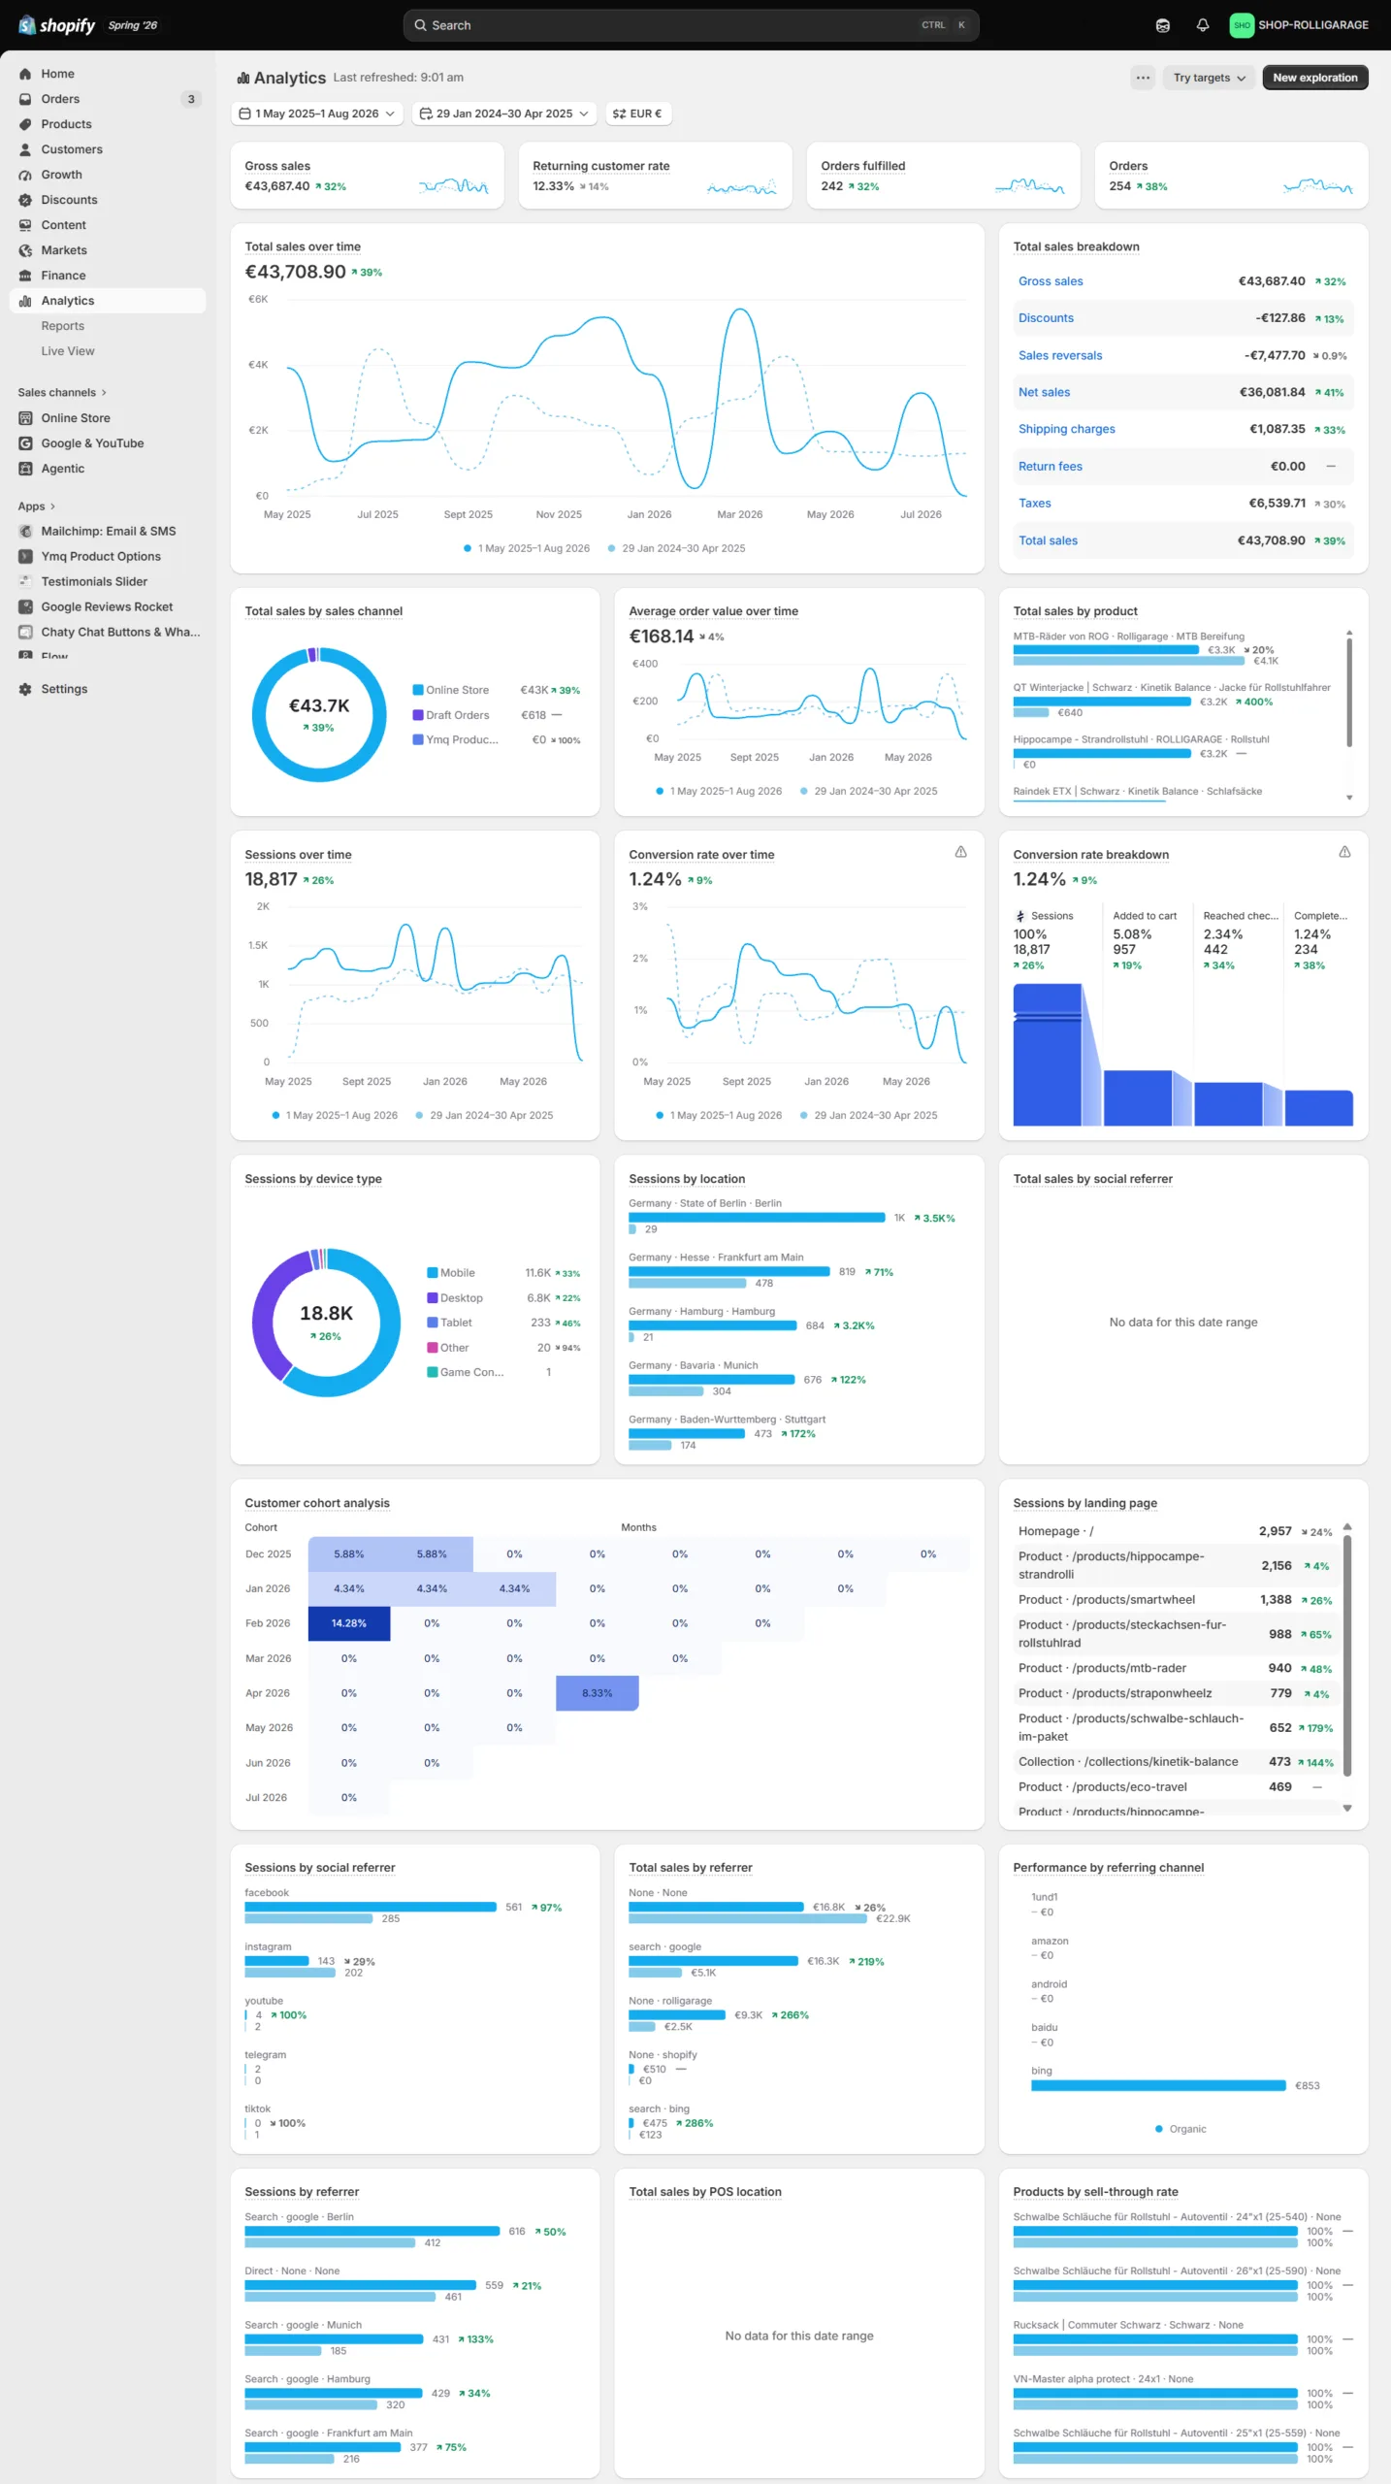1391x2484 pixels.
Task: Select the Growth icon in sidebar
Action: (x=25, y=175)
